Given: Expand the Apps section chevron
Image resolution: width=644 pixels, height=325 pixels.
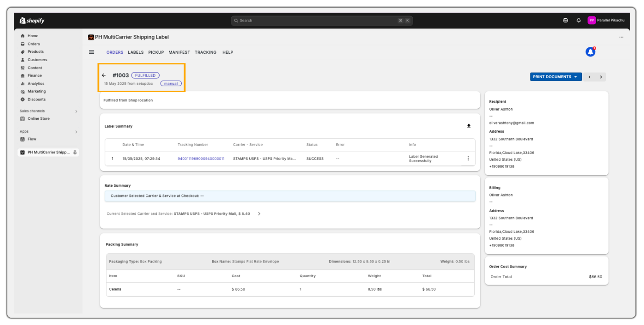Looking at the screenshot, I should coord(76,132).
